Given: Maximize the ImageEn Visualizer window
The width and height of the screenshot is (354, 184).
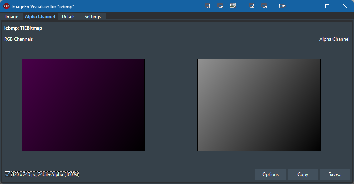Looking at the screenshot, I should point(327,6).
